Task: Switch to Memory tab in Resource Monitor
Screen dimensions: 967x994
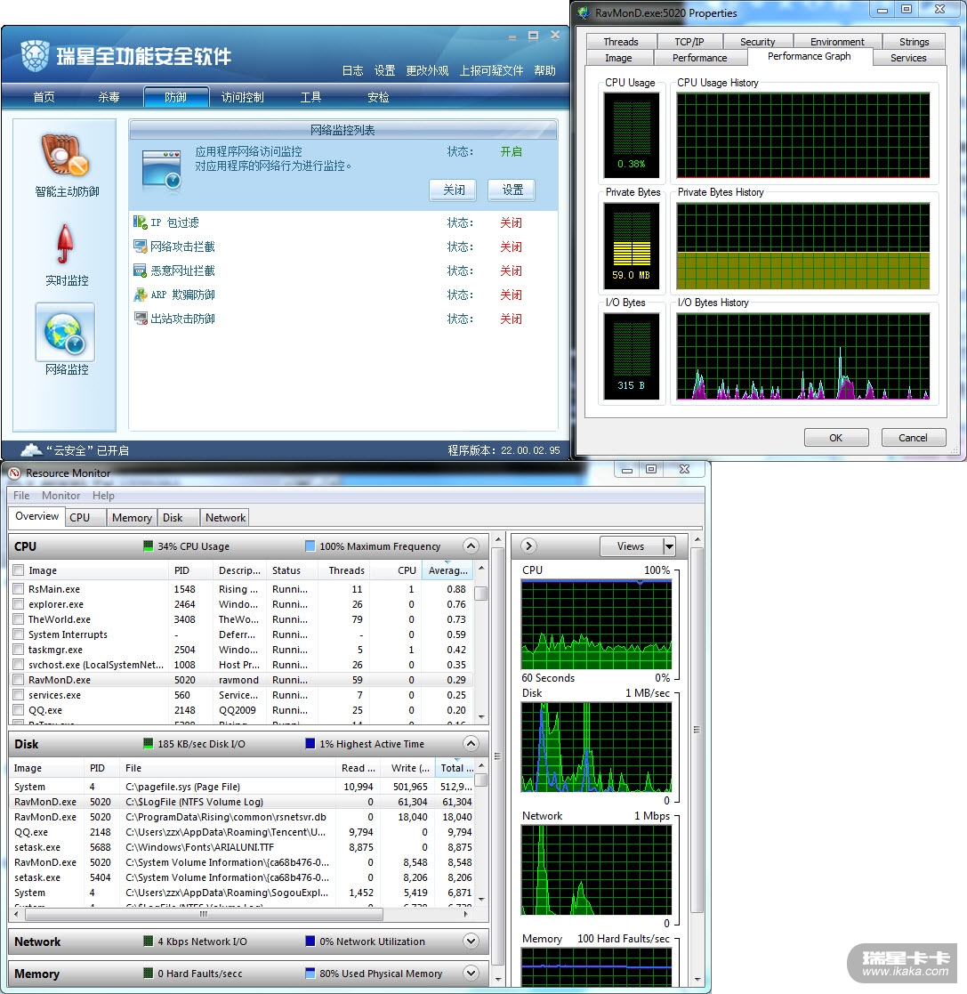Action: [132, 517]
